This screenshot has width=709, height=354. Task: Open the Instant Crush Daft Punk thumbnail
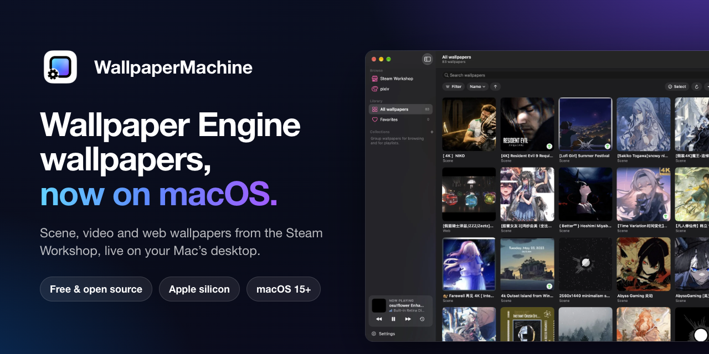click(x=527, y=325)
